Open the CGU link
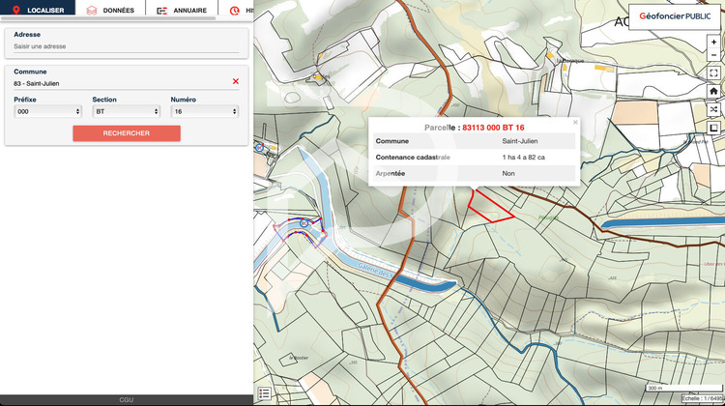Viewport: 725px width, 406px height. pos(126,399)
